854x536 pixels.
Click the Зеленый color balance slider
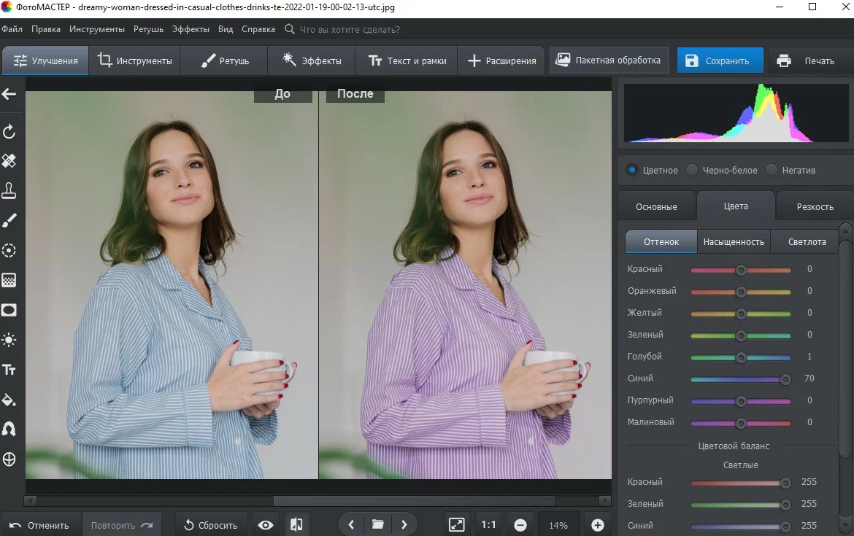point(741,505)
